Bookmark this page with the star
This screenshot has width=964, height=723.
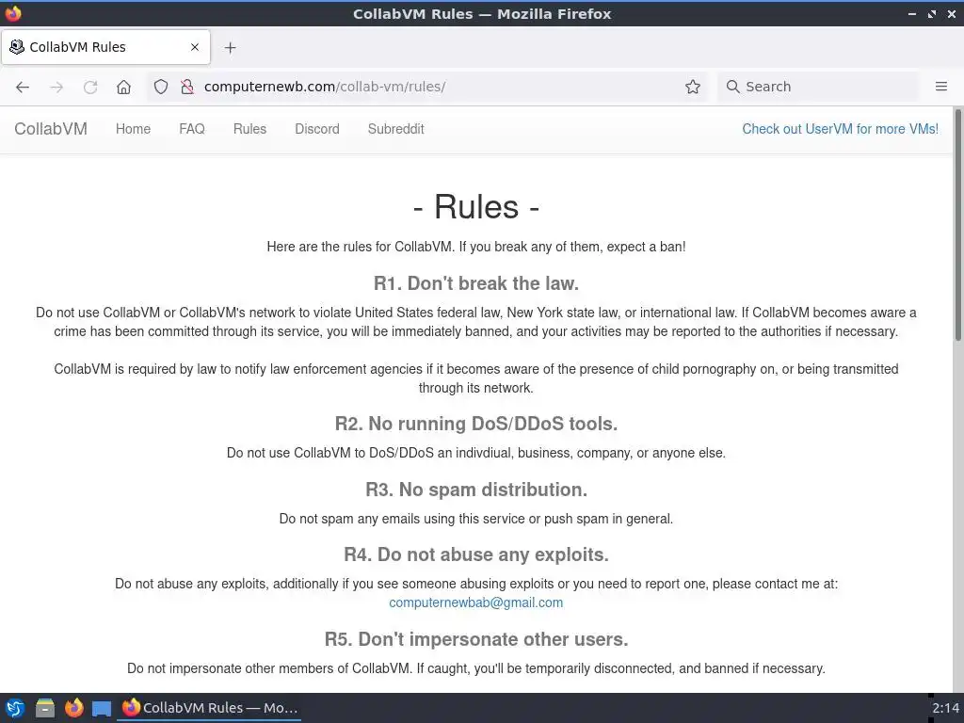click(693, 87)
